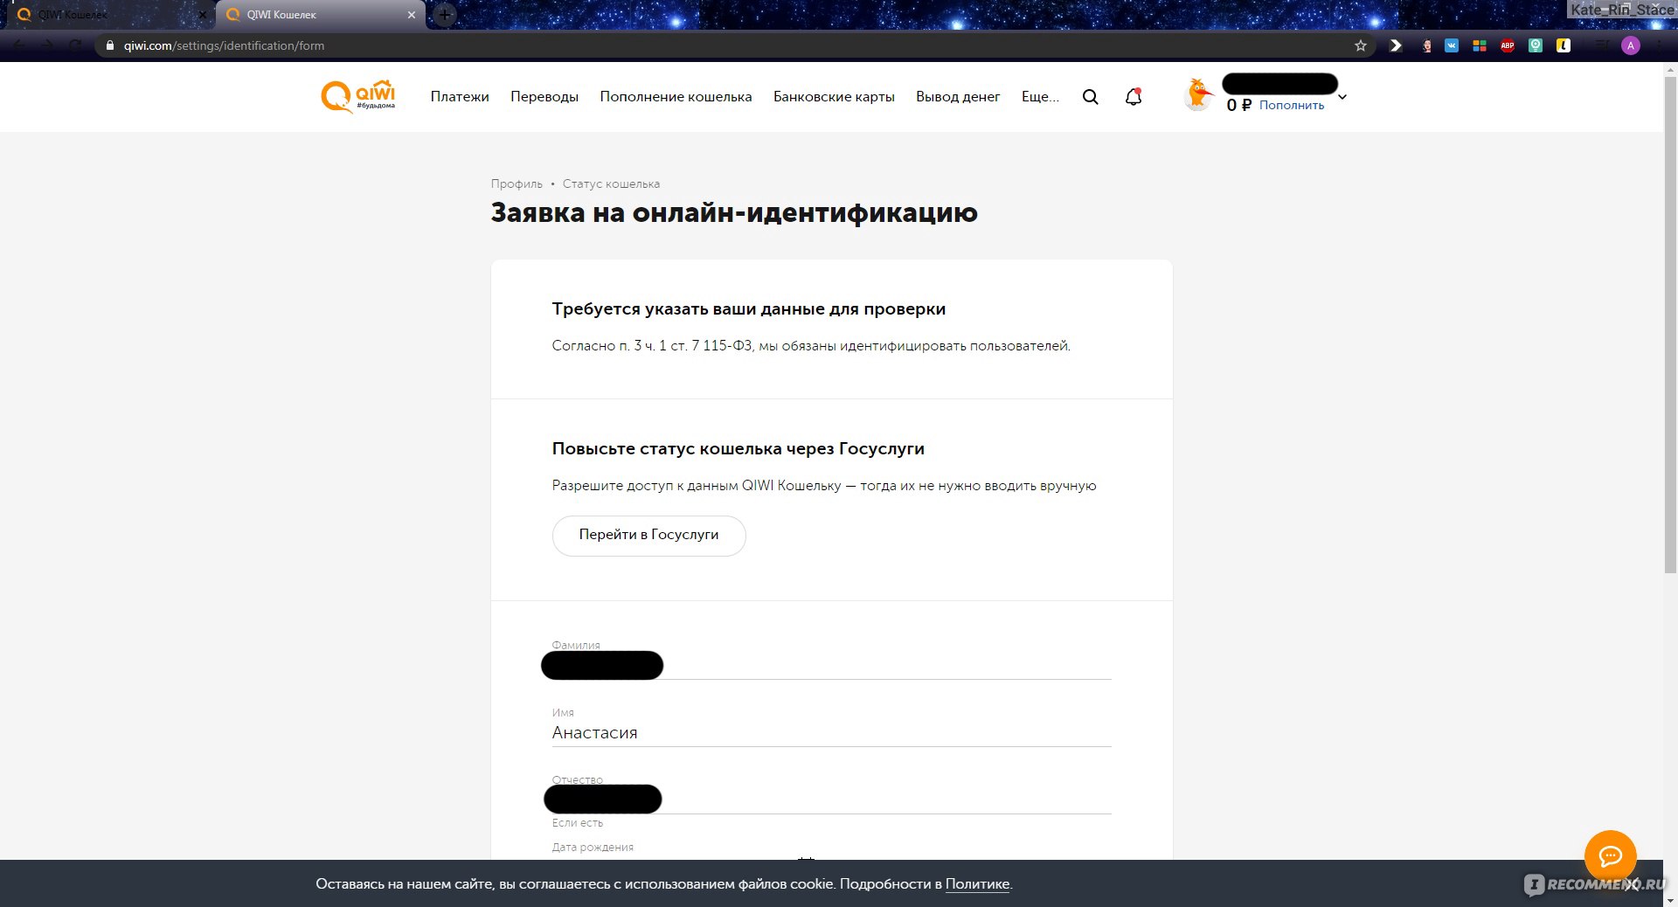
Task: Open Переводы menu
Action: (544, 97)
